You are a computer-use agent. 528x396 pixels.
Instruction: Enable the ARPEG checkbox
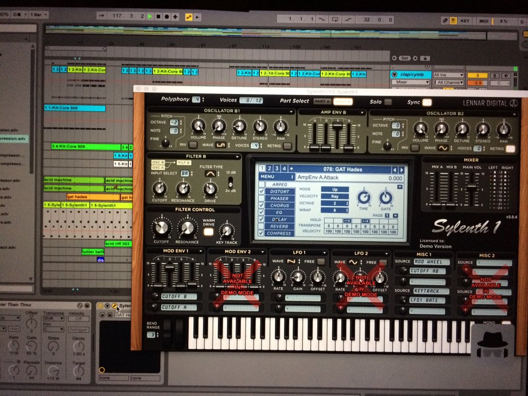261,184
